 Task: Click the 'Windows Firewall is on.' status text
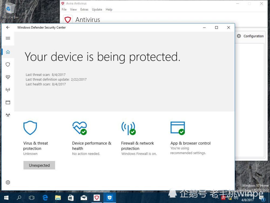[139, 154]
